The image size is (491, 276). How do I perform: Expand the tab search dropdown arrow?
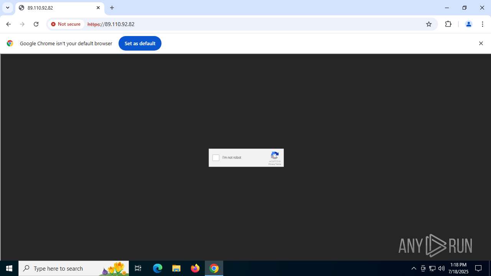(8, 8)
